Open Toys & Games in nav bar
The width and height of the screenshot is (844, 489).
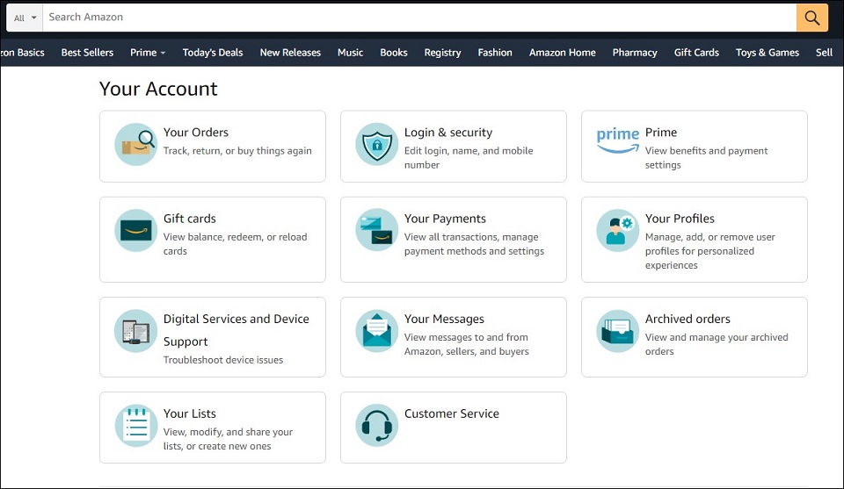(767, 53)
